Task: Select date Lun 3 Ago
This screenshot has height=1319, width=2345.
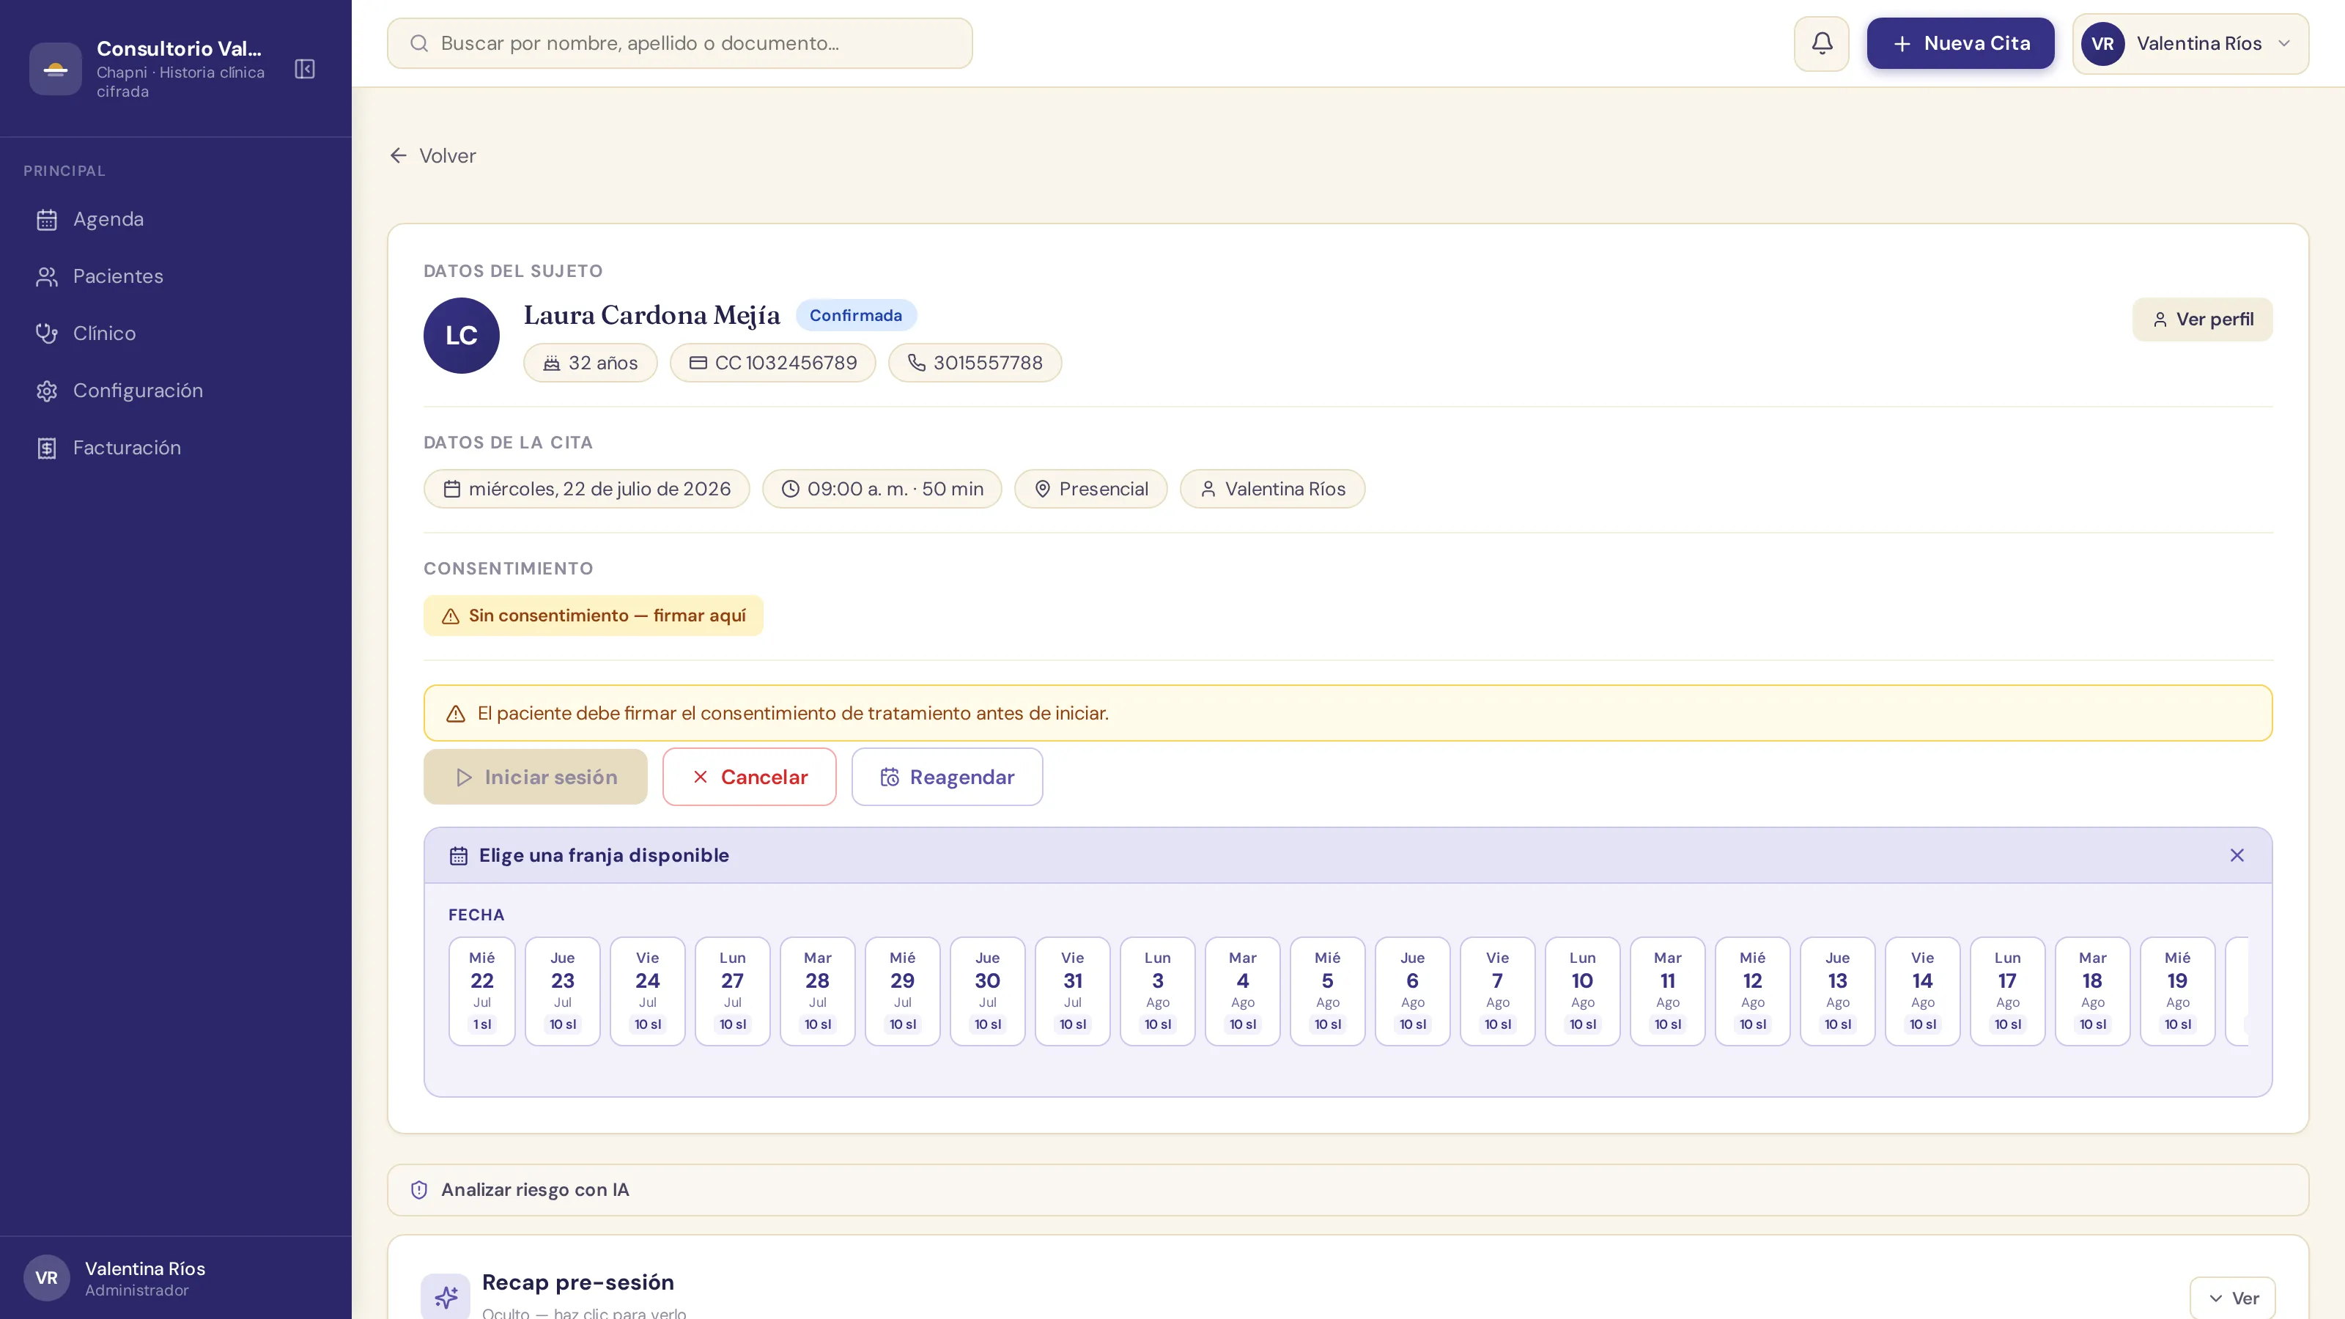Action: click(1157, 991)
